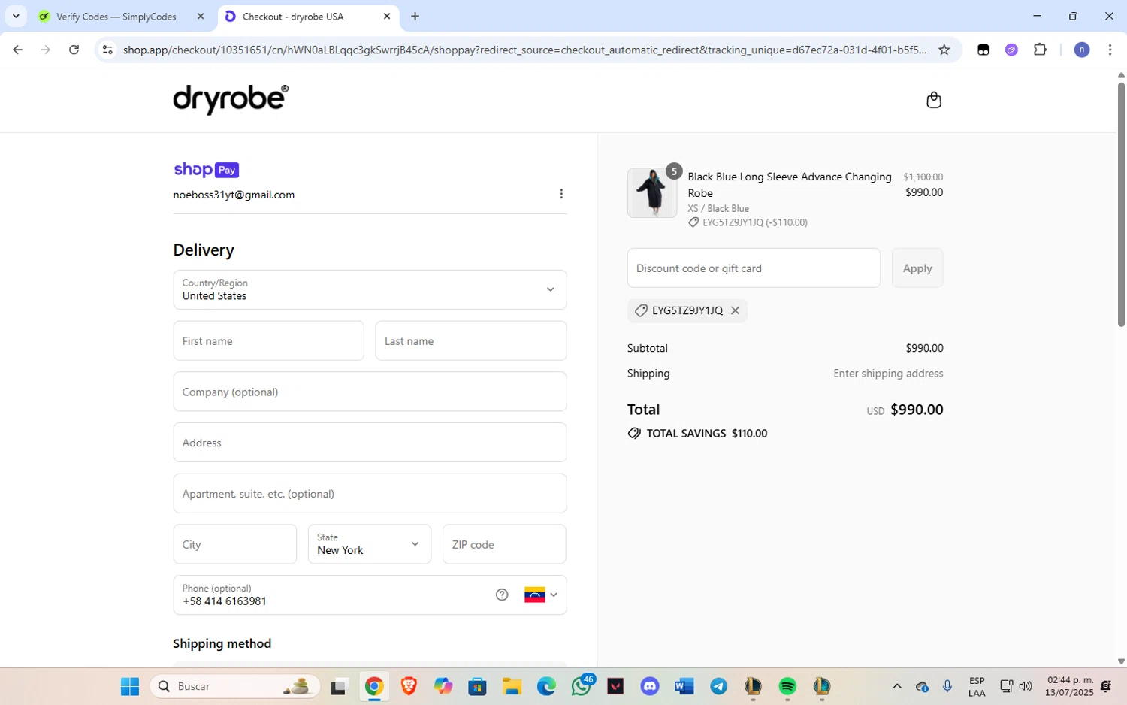Click the Address input field
The width and height of the screenshot is (1127, 705).
370,443
